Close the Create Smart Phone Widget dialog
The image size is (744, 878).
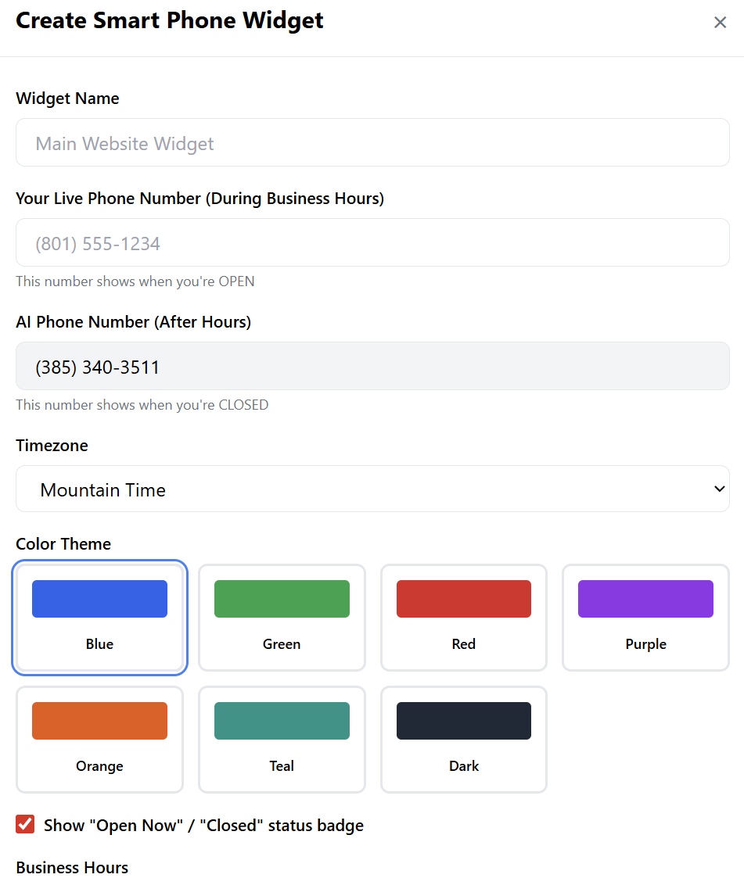click(x=720, y=23)
